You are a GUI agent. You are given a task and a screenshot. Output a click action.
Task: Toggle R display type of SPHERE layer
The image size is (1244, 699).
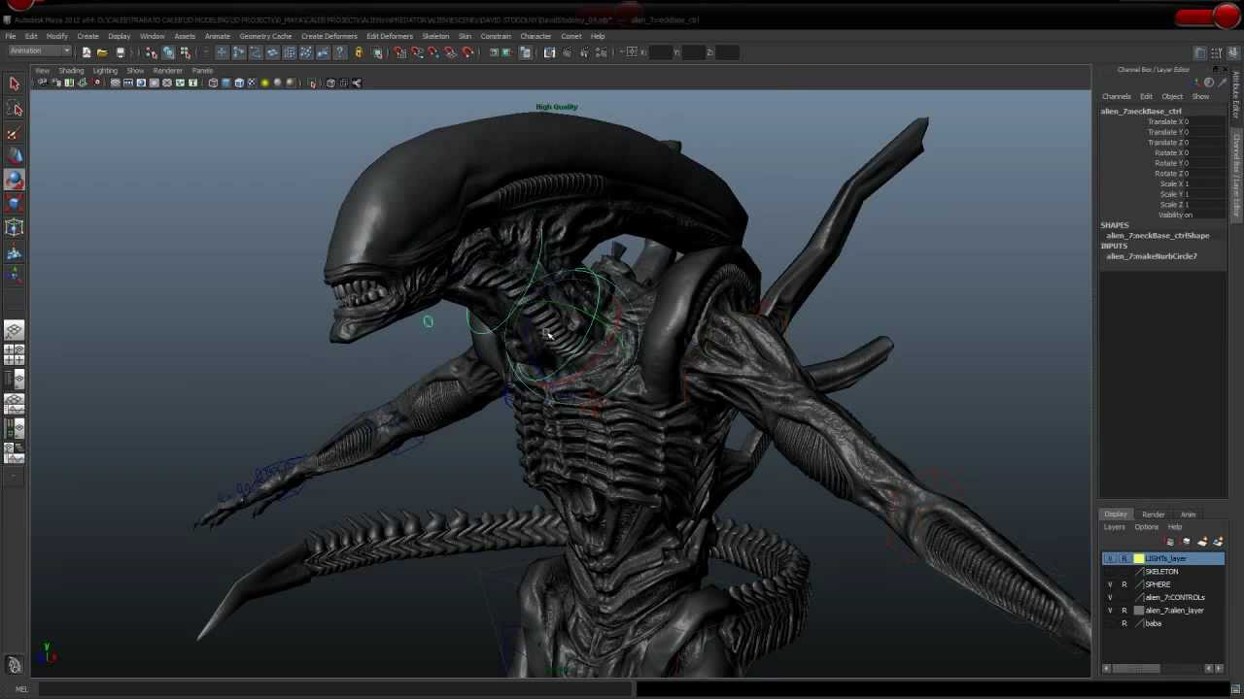click(1124, 584)
